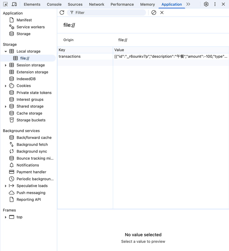Click the top frame window icon

click(x=12, y=217)
